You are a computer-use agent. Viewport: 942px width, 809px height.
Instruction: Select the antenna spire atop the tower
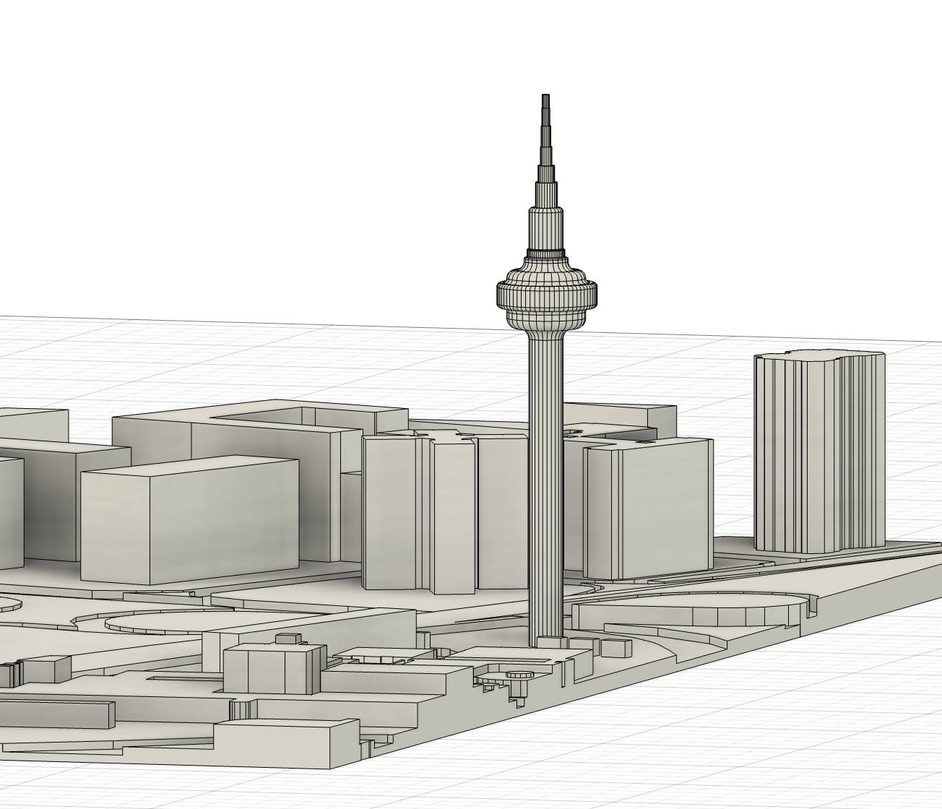(x=546, y=152)
